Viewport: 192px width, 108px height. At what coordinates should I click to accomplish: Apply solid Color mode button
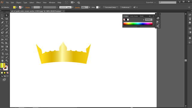coord(2,73)
